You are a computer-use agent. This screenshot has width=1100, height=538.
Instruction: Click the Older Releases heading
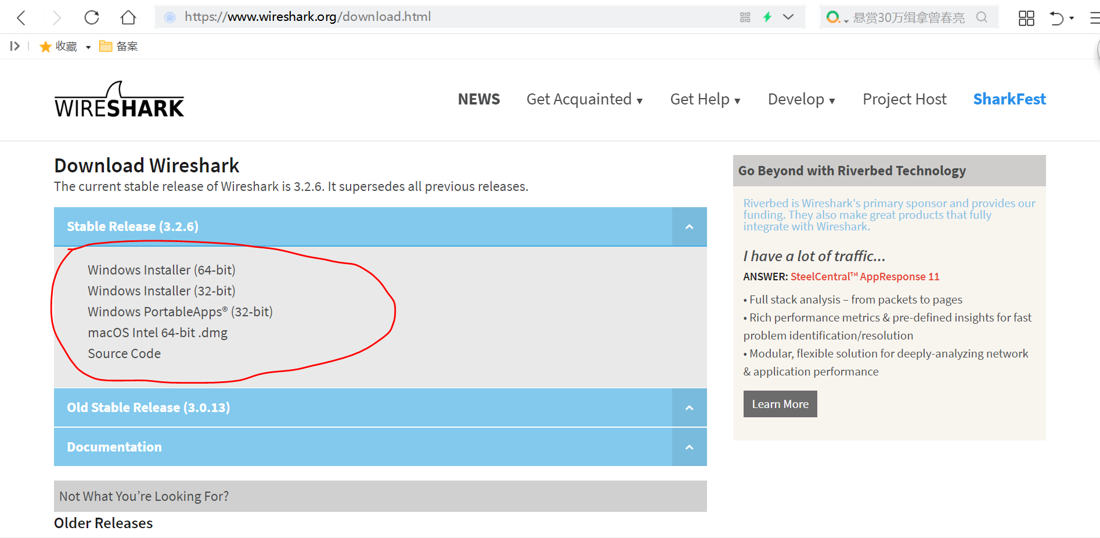point(103,523)
